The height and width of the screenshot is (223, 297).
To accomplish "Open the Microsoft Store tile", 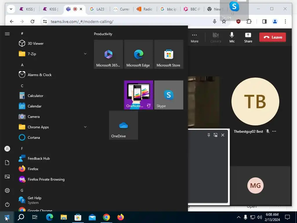I will (169, 54).
